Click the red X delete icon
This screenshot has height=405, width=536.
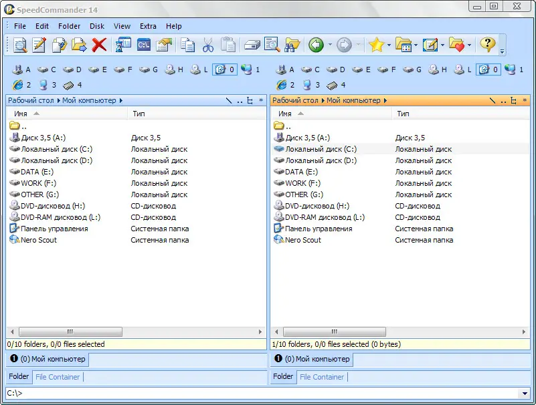click(x=99, y=45)
